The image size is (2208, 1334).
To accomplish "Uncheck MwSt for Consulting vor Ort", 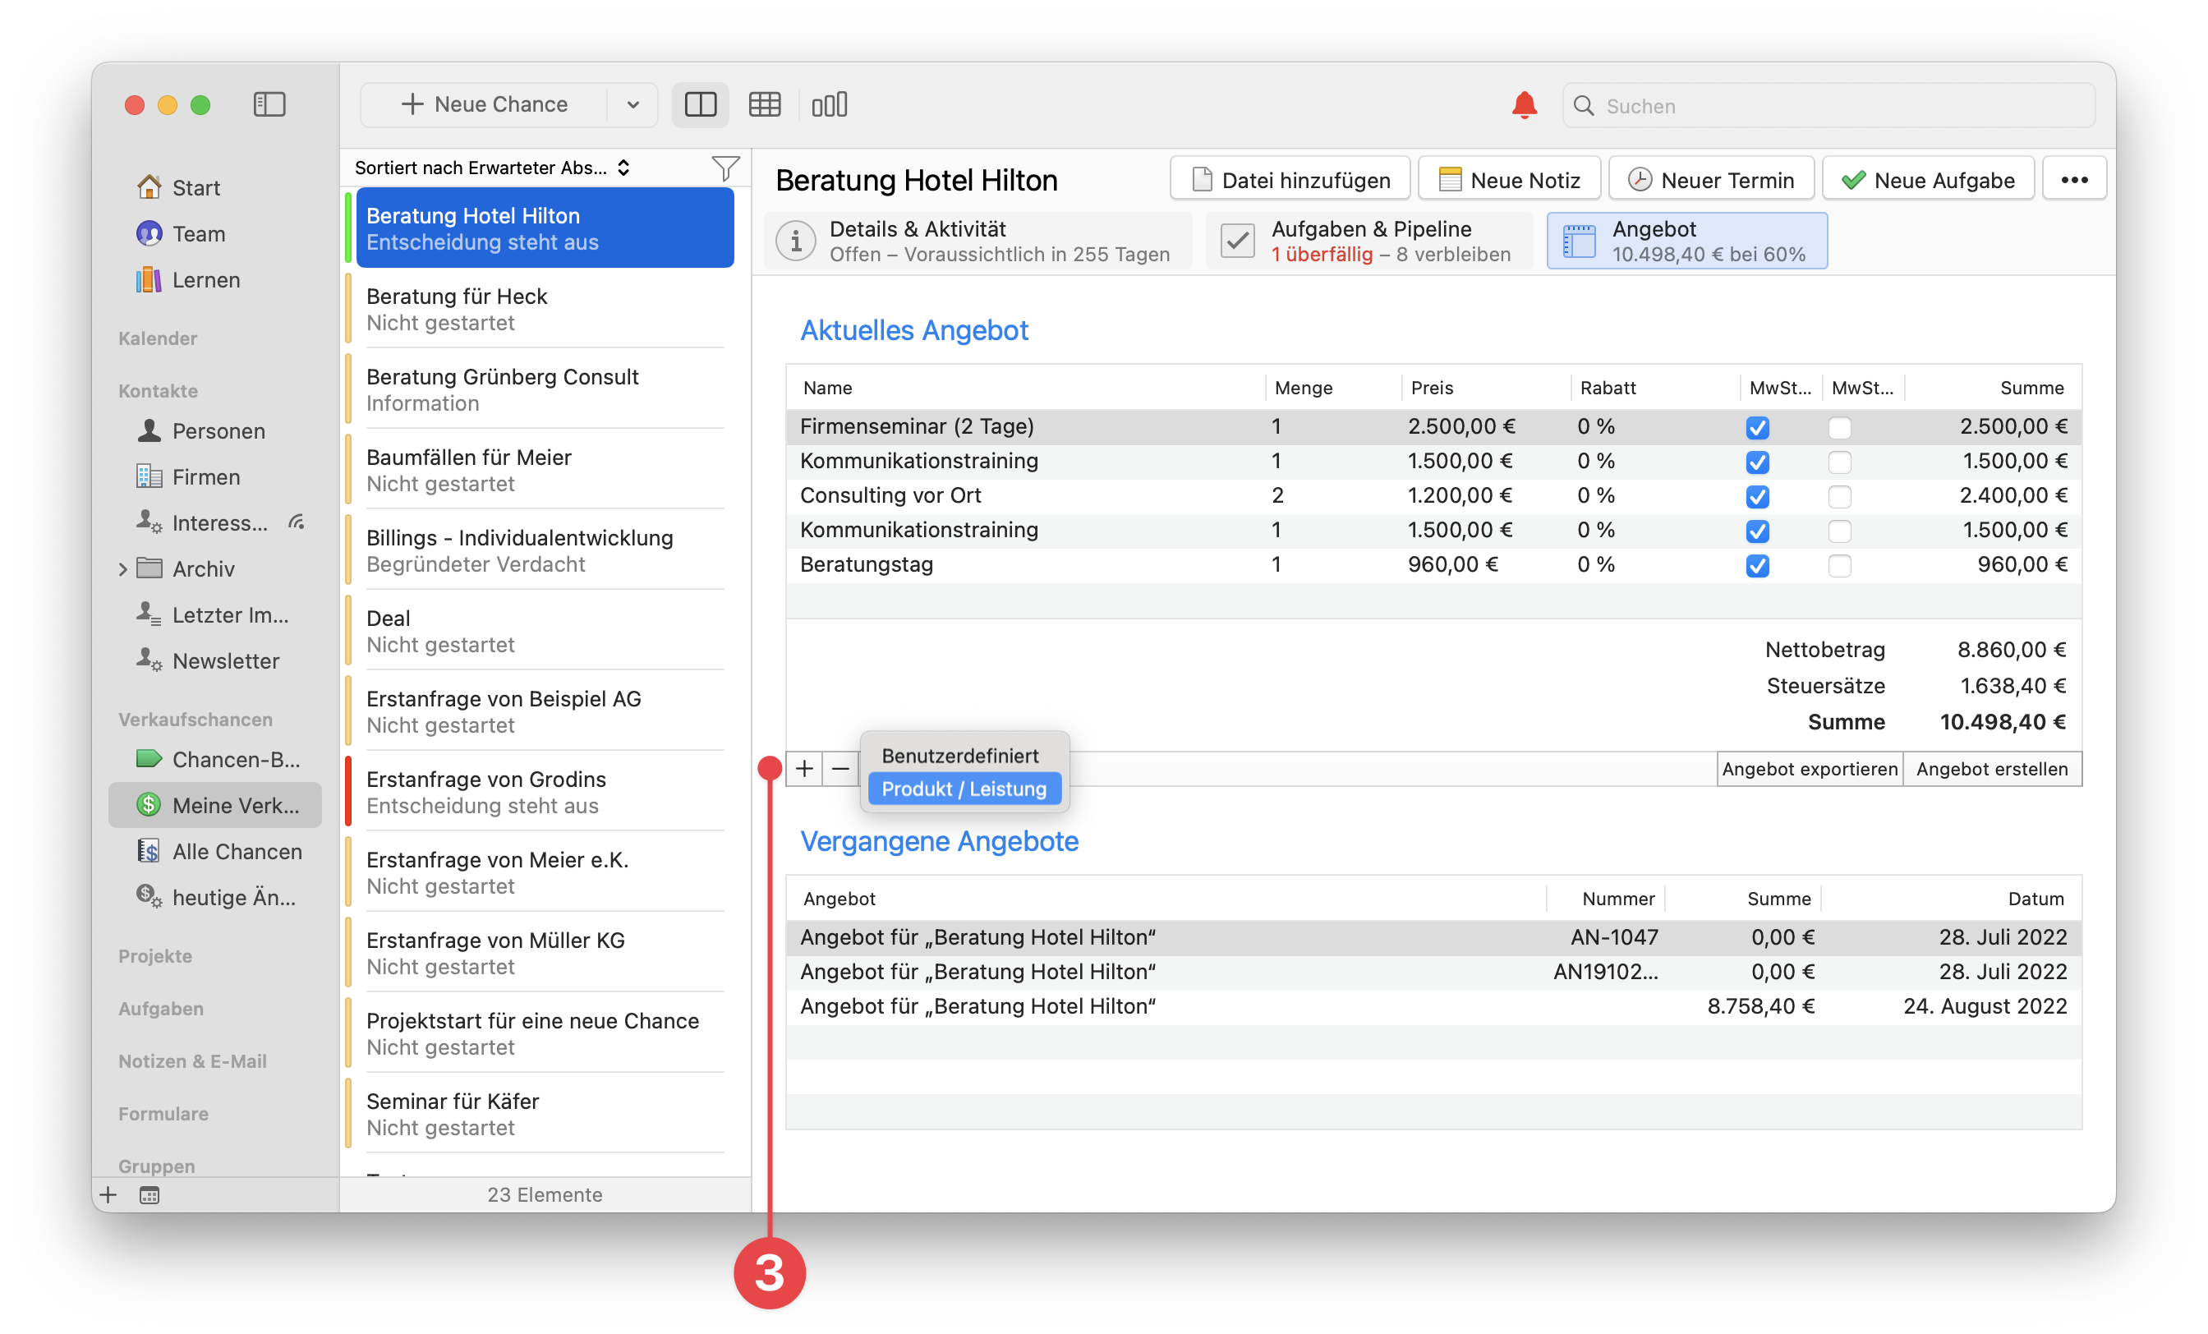I will tap(1758, 496).
